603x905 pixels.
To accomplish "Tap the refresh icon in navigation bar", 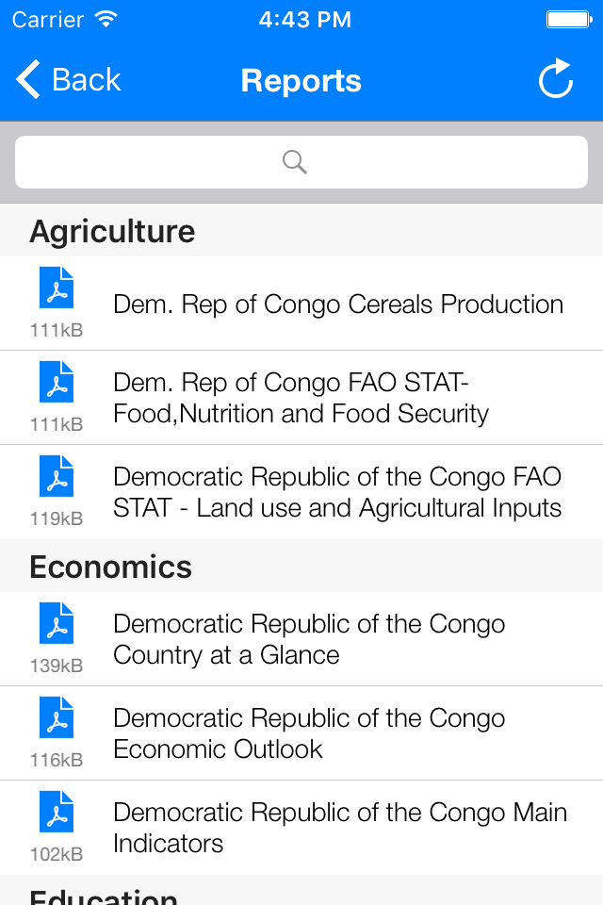I will point(556,80).
